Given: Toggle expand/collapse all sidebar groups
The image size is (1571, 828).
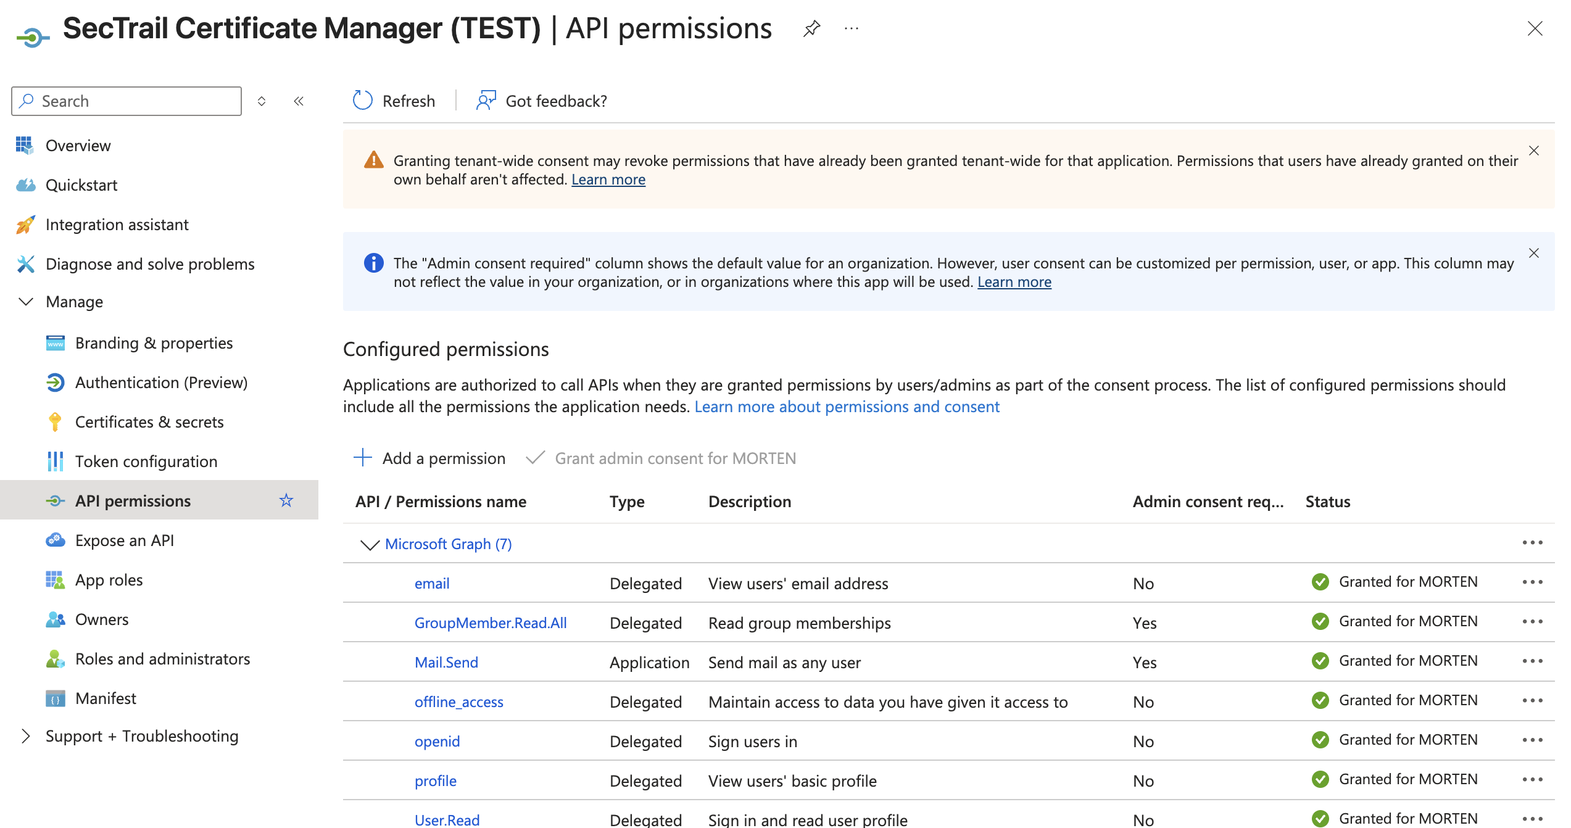Looking at the screenshot, I should (x=262, y=101).
